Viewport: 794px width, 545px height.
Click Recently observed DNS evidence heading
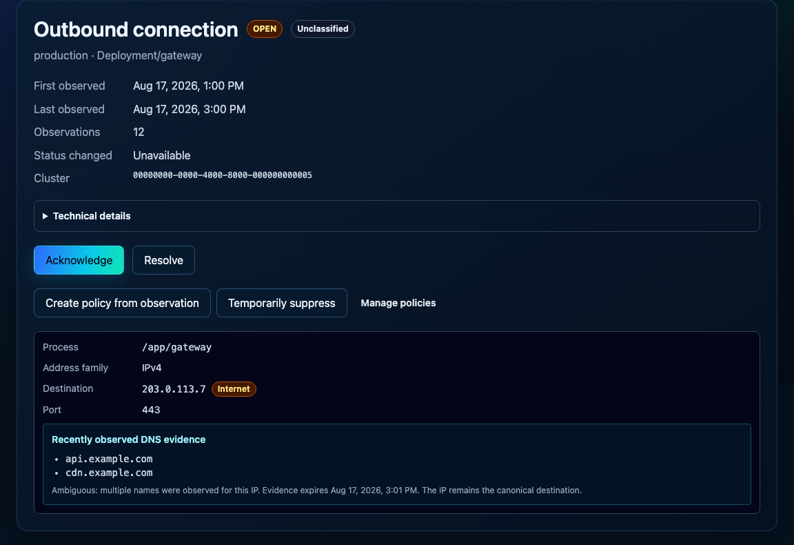[x=129, y=439]
